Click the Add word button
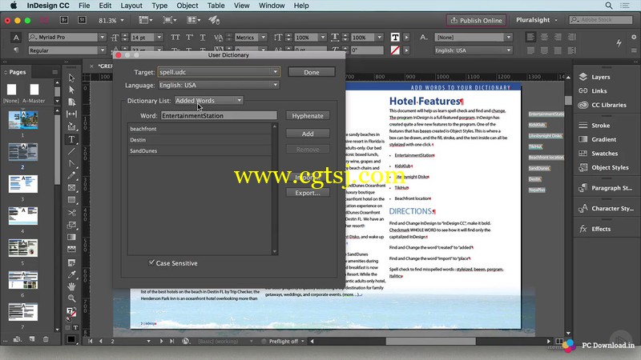 click(x=308, y=134)
